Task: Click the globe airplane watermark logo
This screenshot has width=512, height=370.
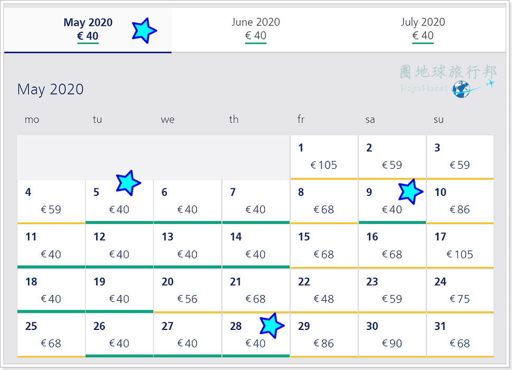Action: 461,88
